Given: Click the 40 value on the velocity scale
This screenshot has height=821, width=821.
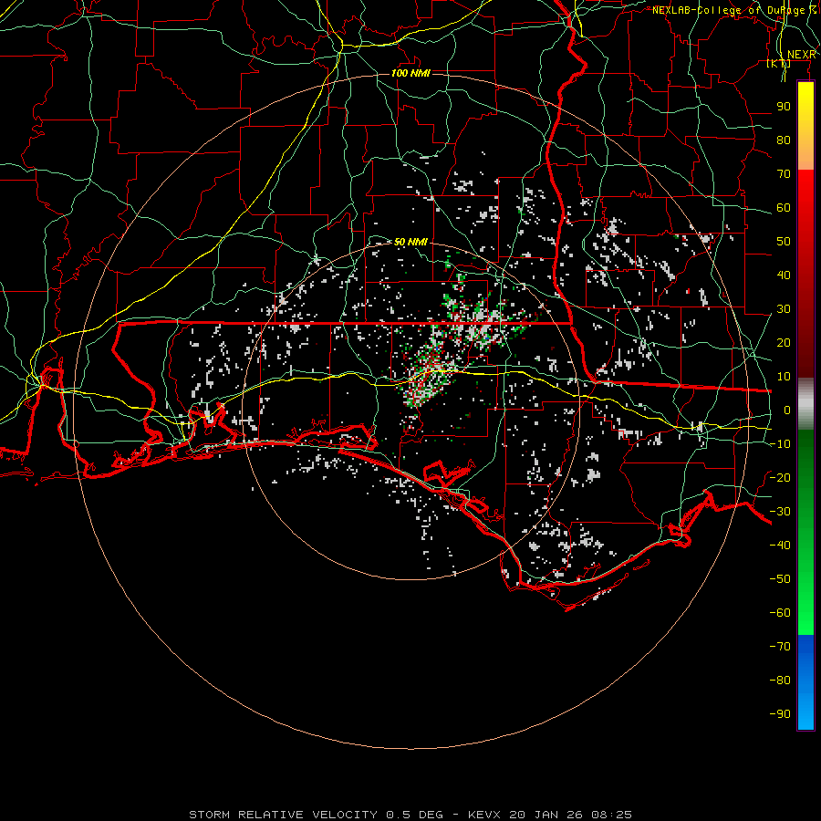Looking at the screenshot, I should [x=784, y=275].
